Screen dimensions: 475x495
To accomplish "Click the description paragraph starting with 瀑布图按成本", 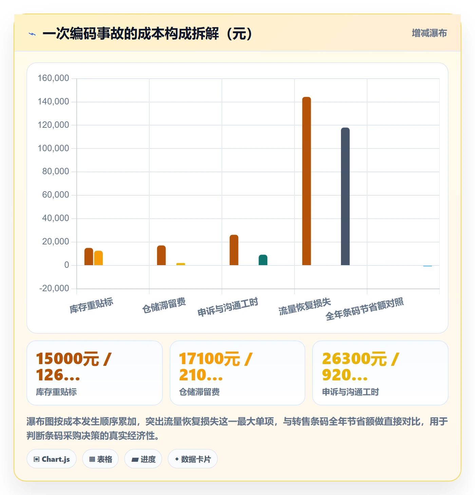I will [237, 429].
